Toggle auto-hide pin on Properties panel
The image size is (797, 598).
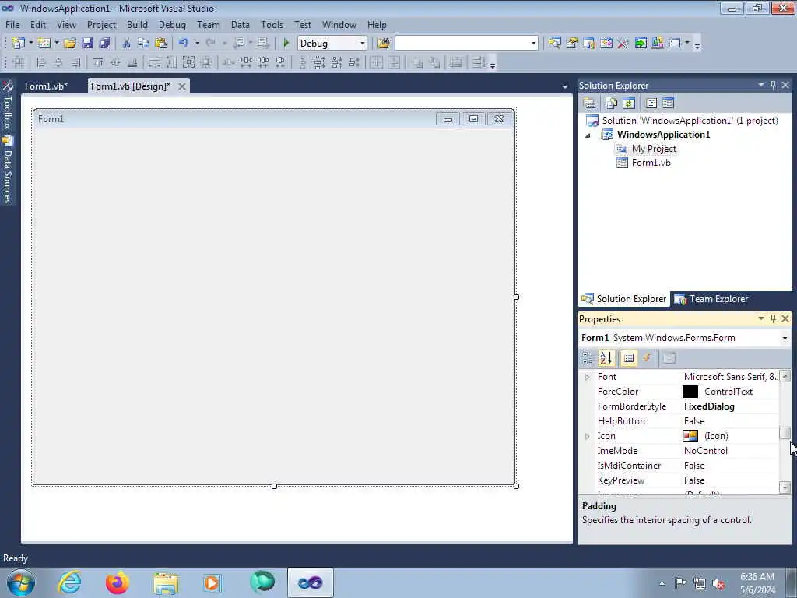(x=774, y=318)
